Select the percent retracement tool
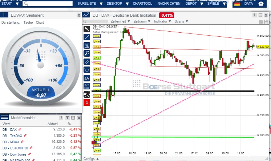Viewport: 271px width, 161px height. coord(87,45)
